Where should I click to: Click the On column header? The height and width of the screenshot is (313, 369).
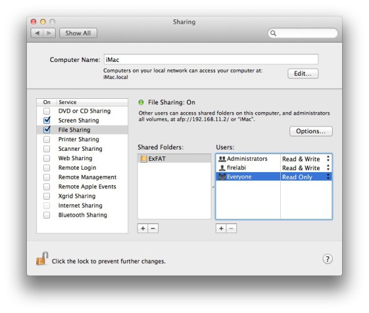pos(47,102)
